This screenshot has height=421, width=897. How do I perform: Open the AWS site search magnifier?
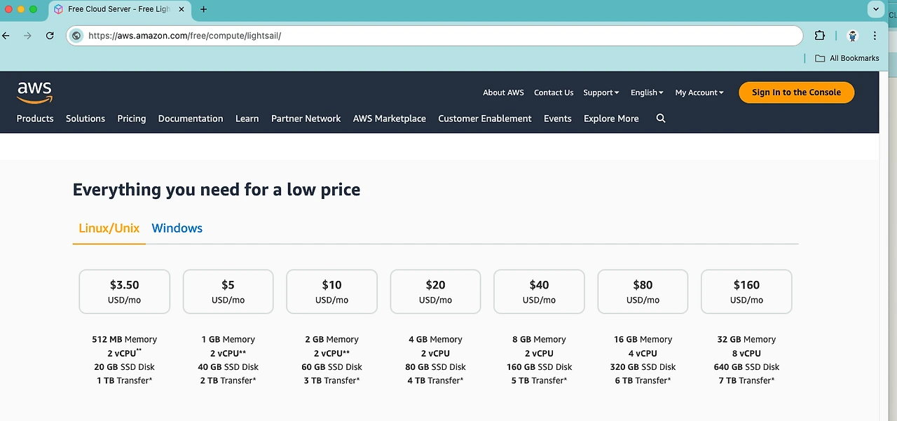[x=661, y=118]
